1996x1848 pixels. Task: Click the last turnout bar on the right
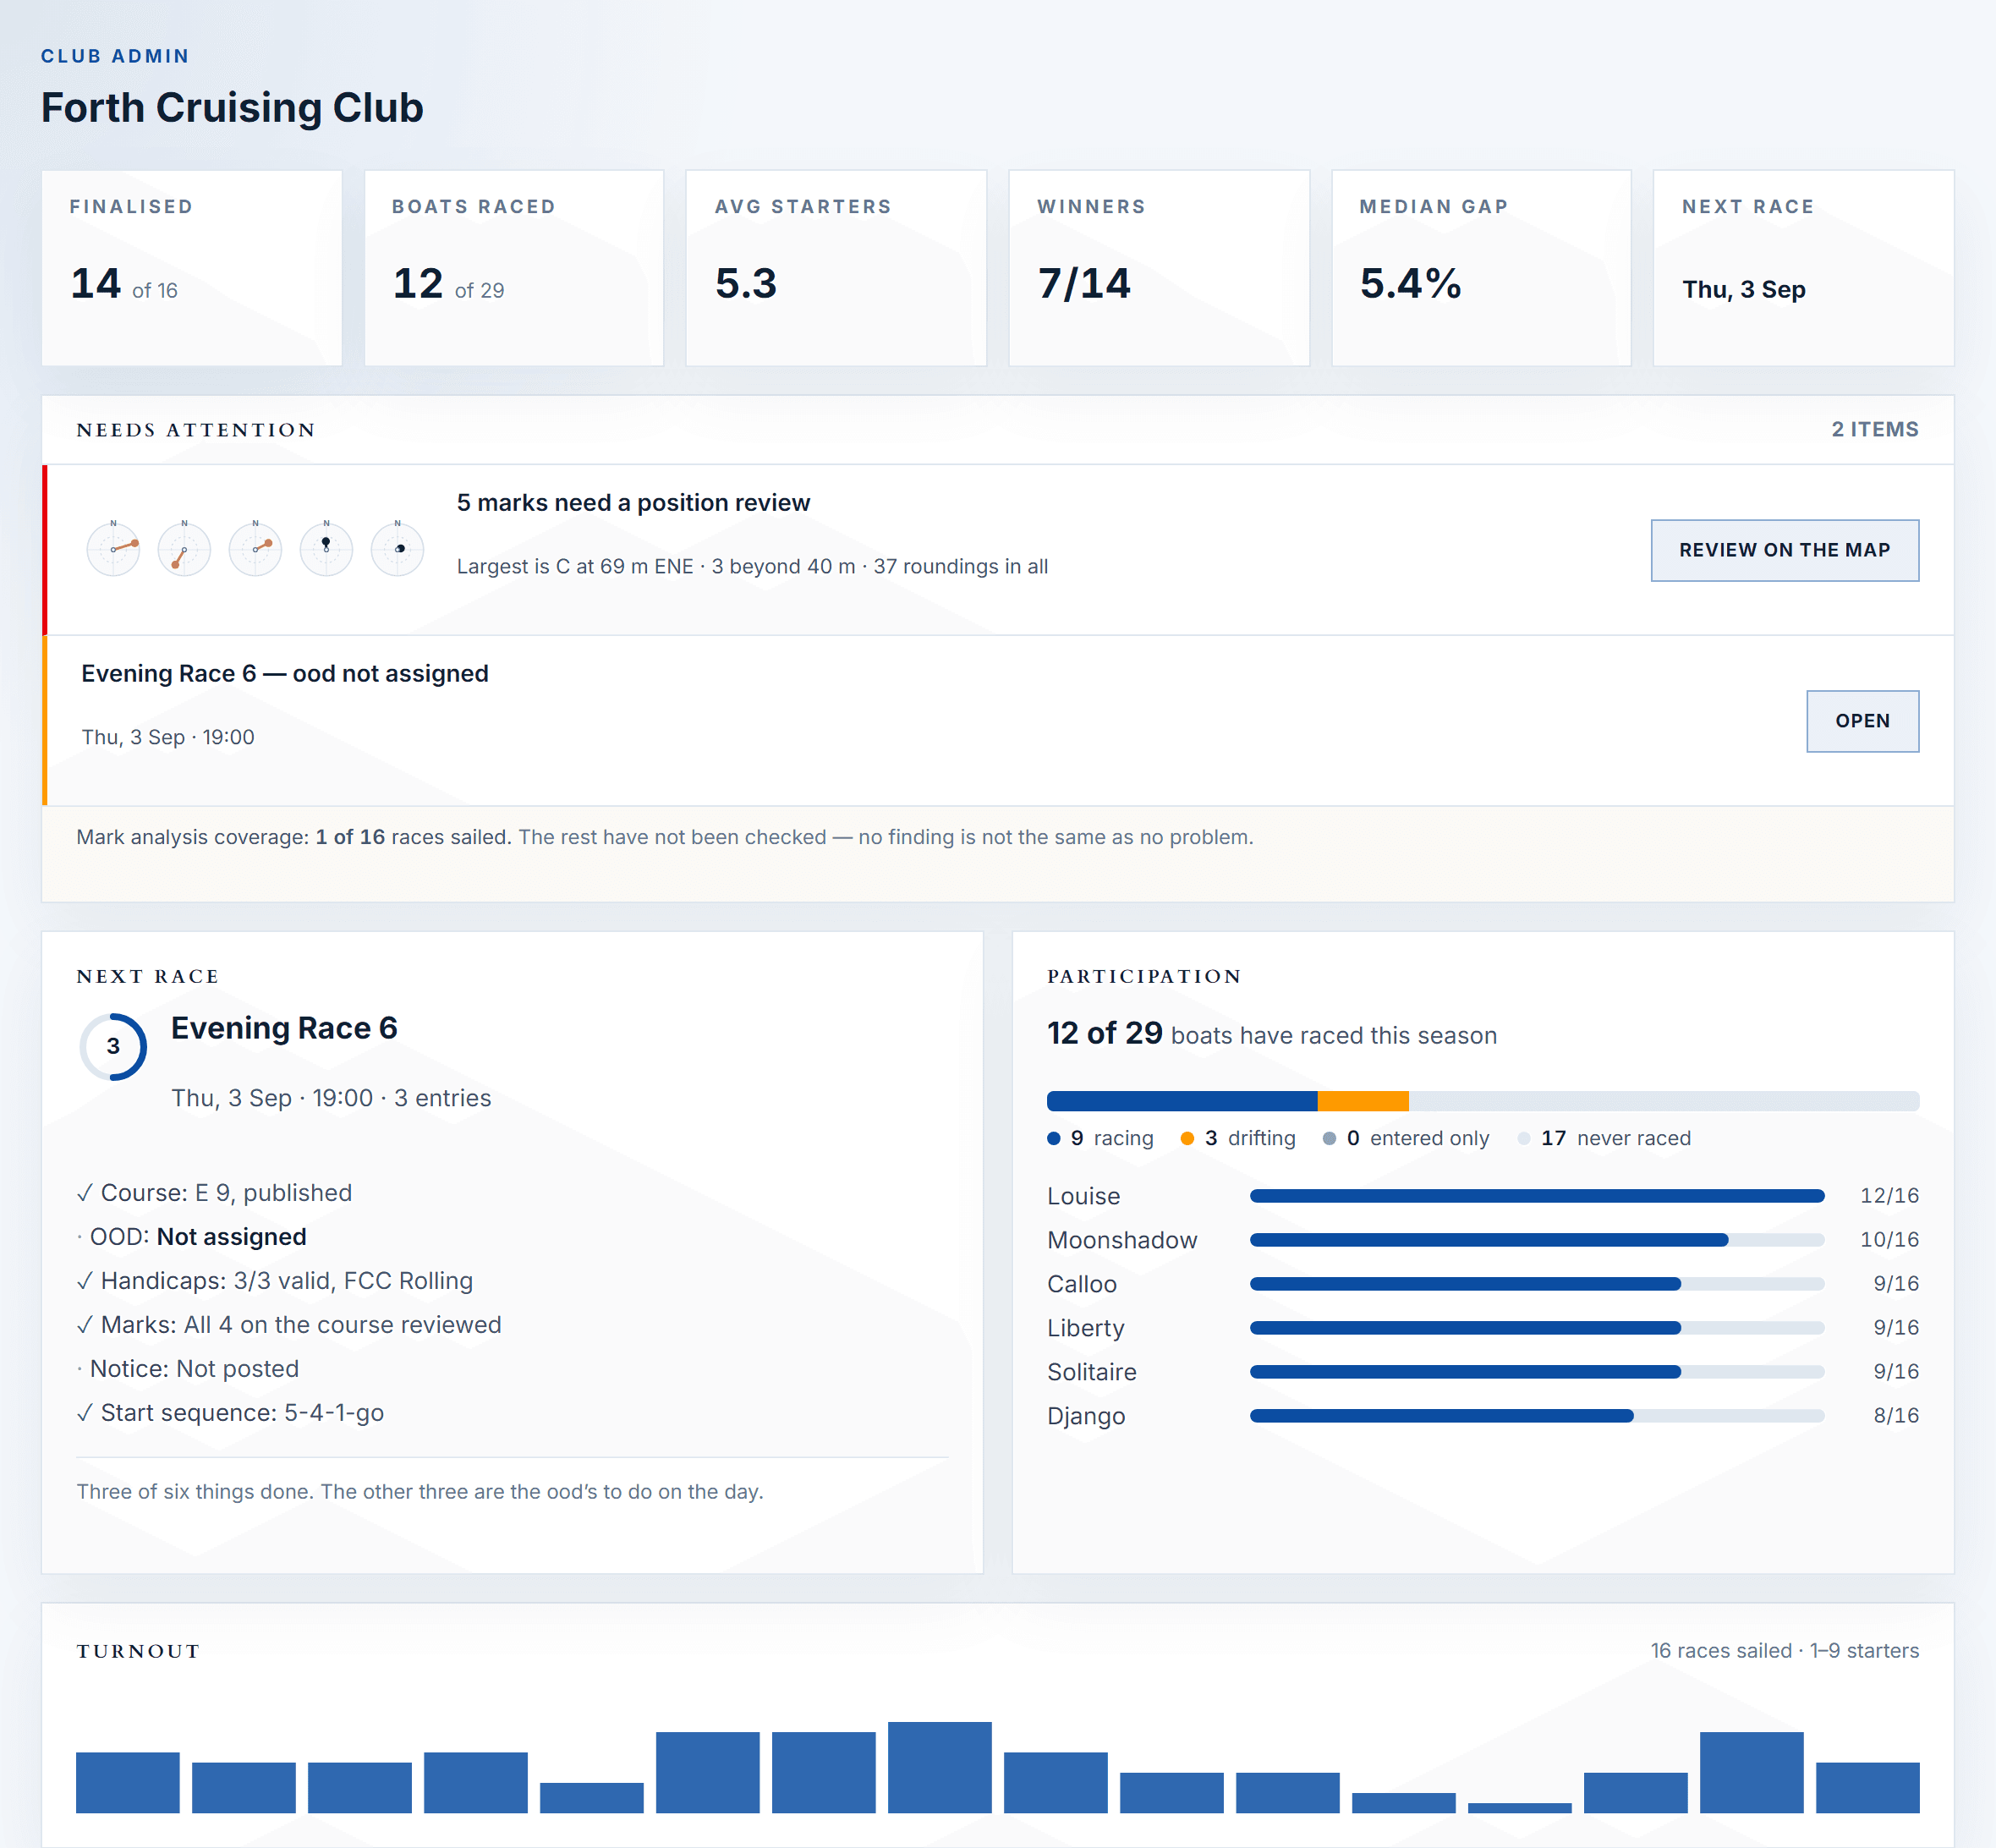pyautogui.click(x=1868, y=1787)
